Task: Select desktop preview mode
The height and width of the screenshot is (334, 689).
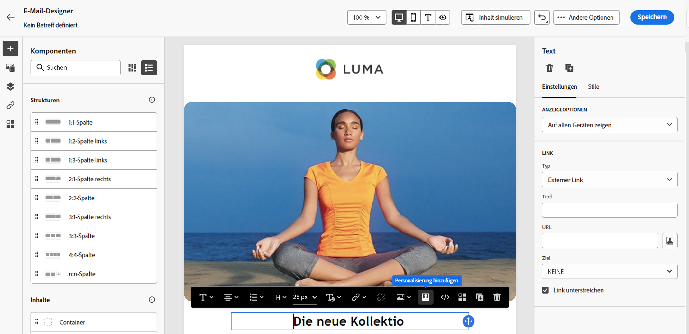Action: point(399,17)
